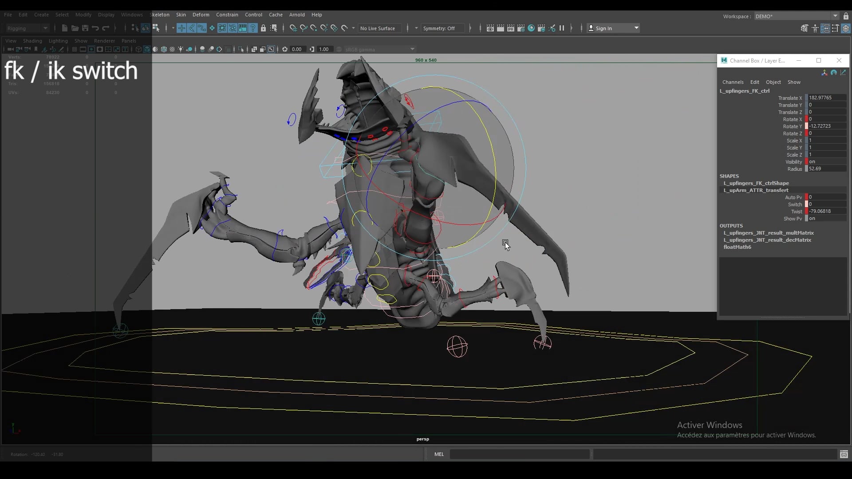The height and width of the screenshot is (479, 852).
Task: Click the Open Scene folder icon
Action: coord(75,28)
